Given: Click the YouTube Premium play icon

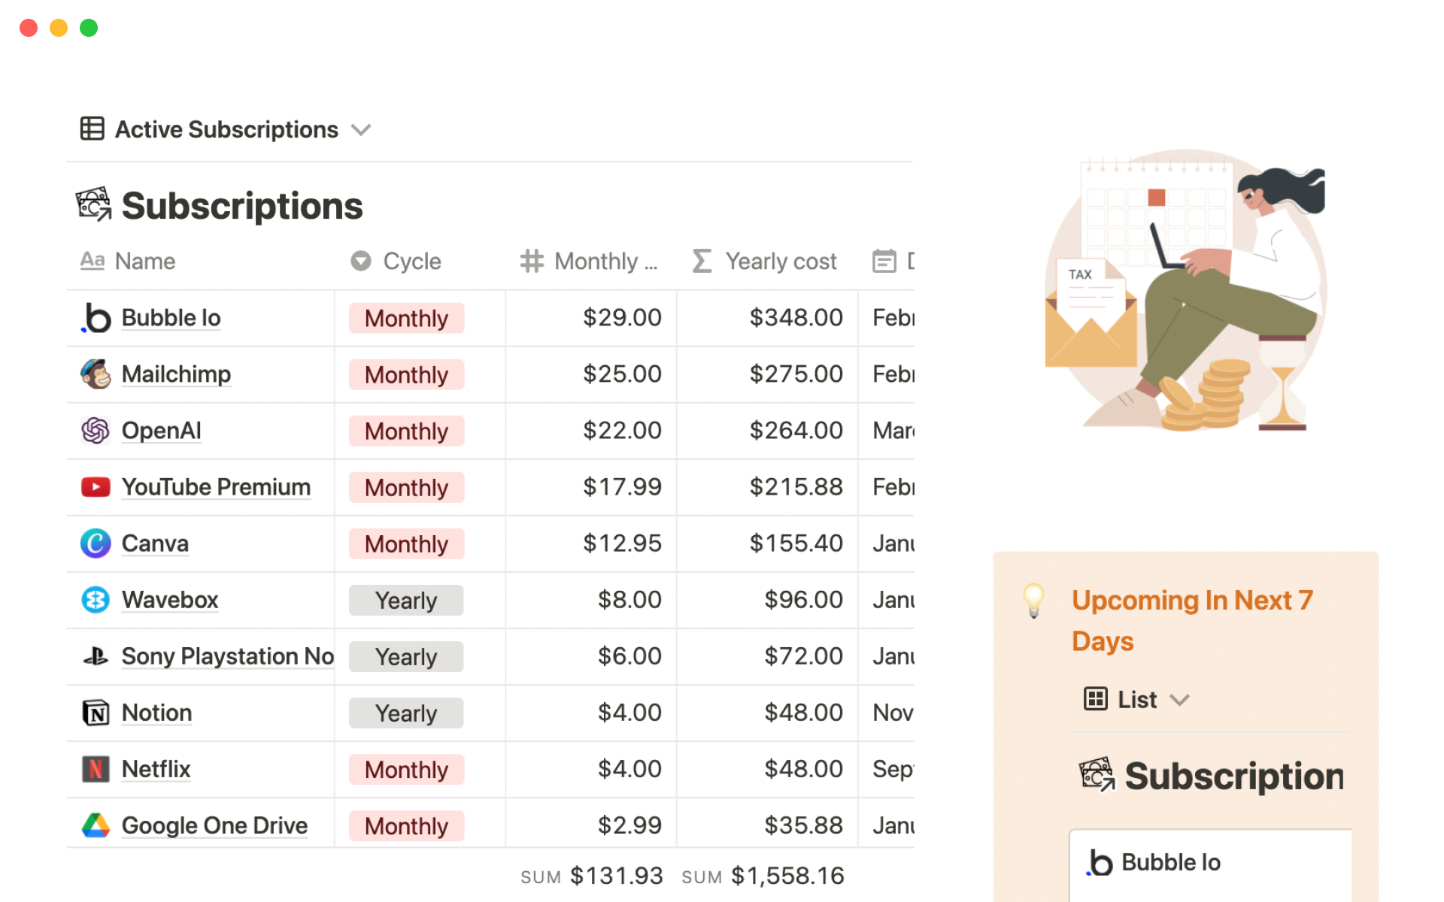Looking at the screenshot, I should pyautogui.click(x=96, y=487).
